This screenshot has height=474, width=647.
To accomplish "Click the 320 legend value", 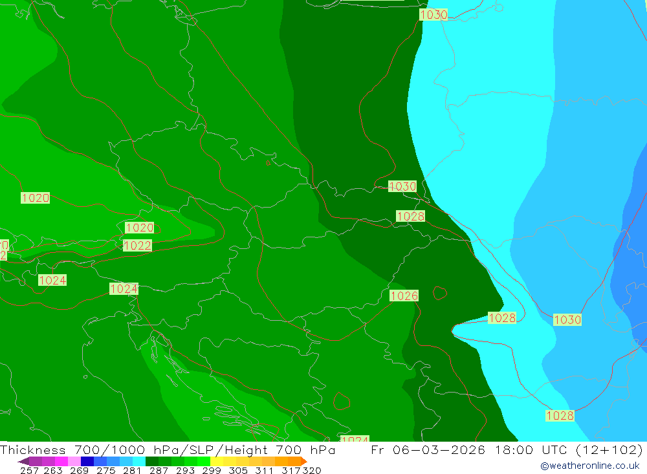I will click(312, 471).
